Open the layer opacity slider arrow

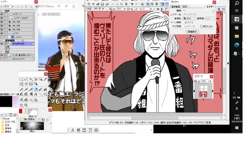[13, 7]
